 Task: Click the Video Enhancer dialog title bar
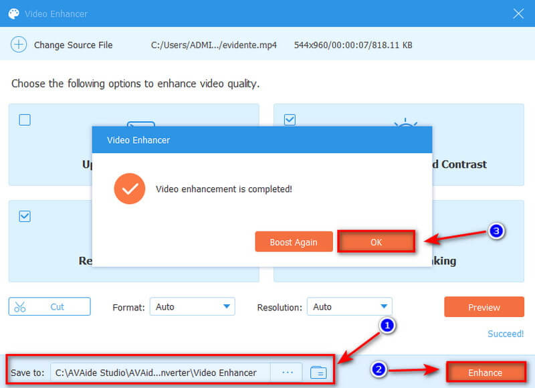[x=261, y=140]
